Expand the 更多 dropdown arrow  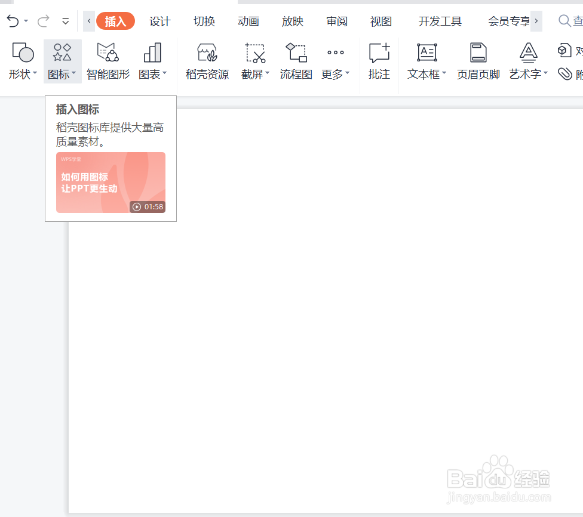tap(347, 73)
